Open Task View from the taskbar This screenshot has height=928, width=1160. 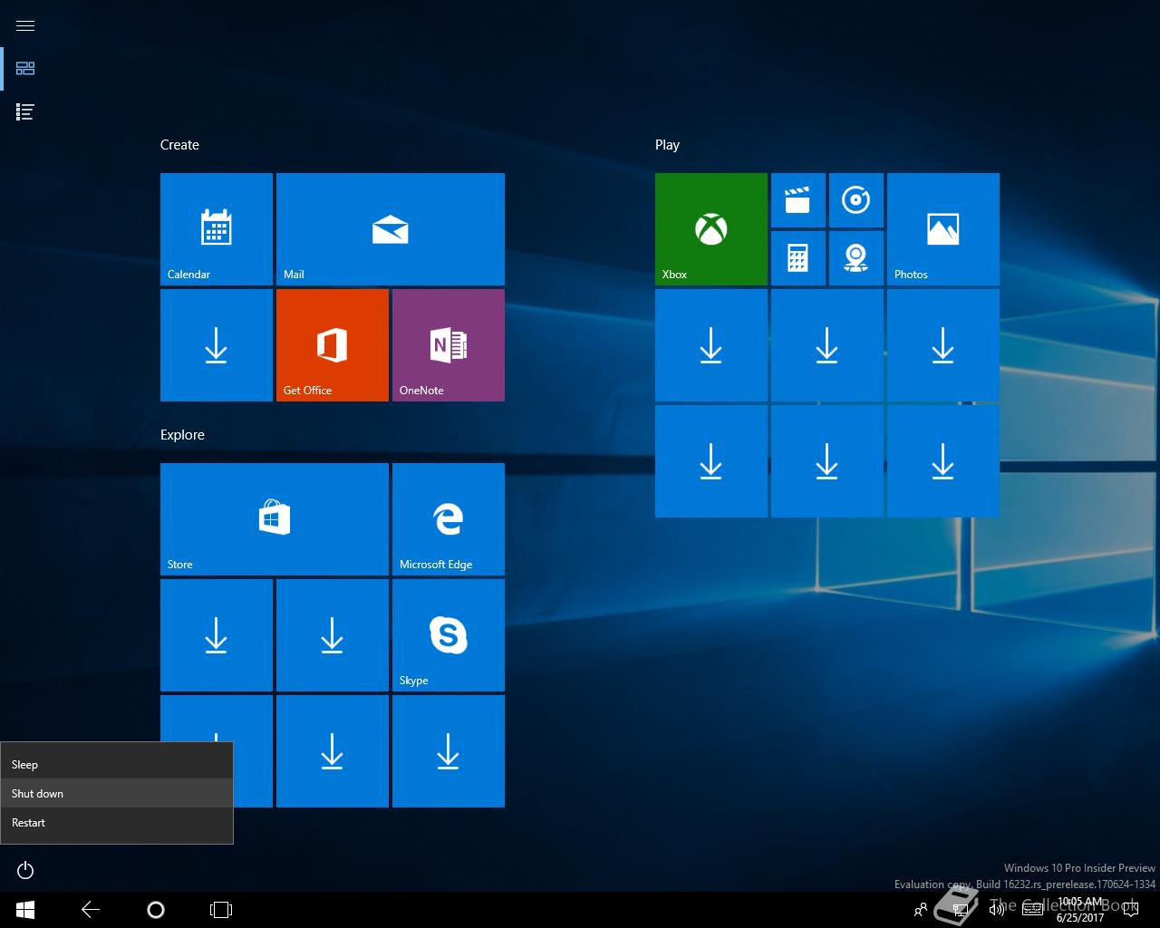[x=221, y=910]
